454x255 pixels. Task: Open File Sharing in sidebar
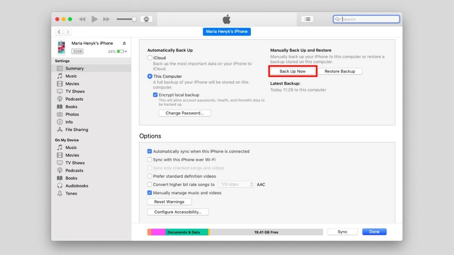tap(76, 130)
